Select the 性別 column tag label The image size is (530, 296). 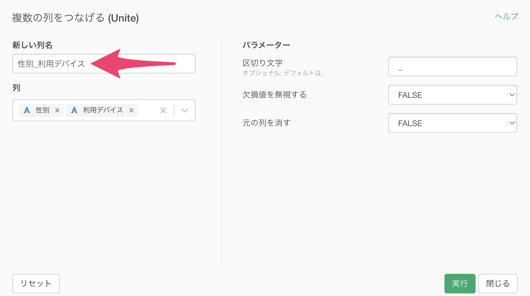pos(43,110)
